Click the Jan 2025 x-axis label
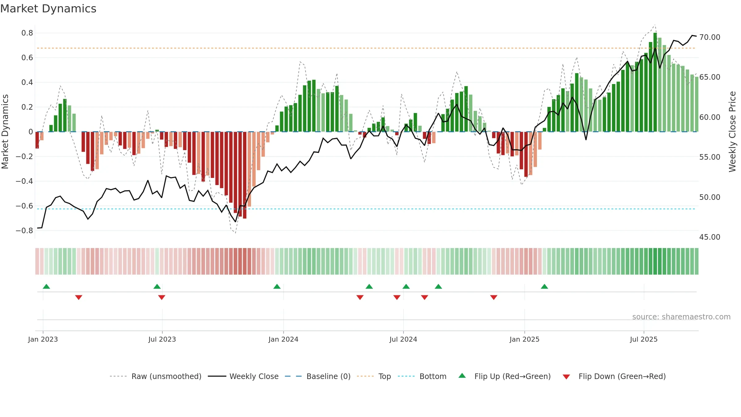 (525, 339)
